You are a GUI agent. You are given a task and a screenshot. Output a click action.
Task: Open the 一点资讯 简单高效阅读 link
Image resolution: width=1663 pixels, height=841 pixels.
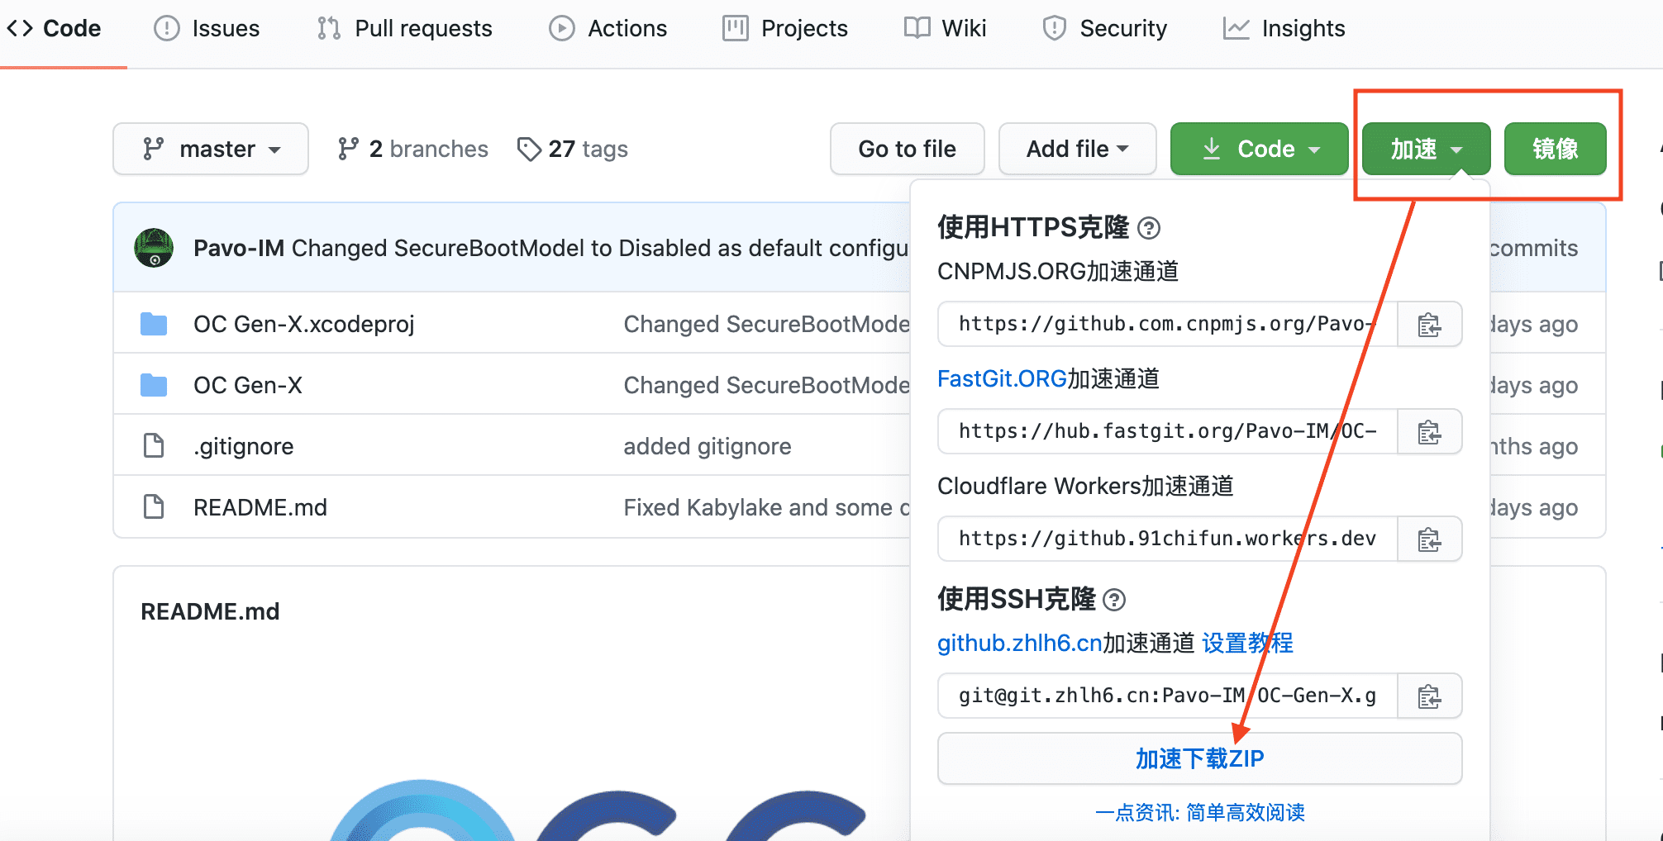[1200, 812]
